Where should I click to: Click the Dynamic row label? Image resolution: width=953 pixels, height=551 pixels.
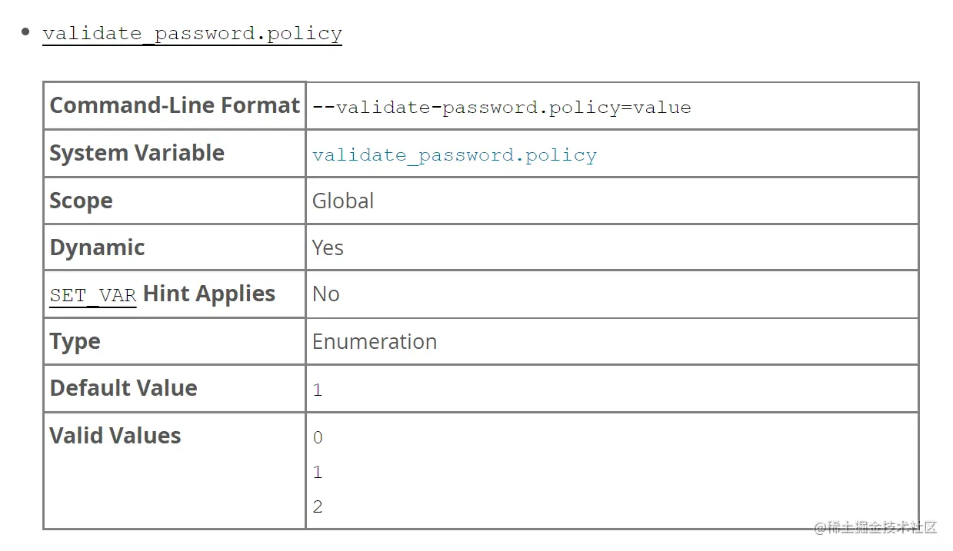click(97, 247)
